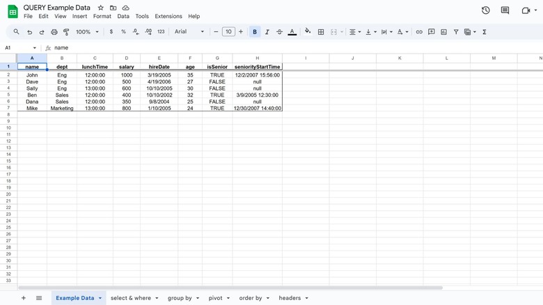The width and height of the screenshot is (543, 305).
Task: Format as currency with dollar icon
Action: tap(111, 31)
